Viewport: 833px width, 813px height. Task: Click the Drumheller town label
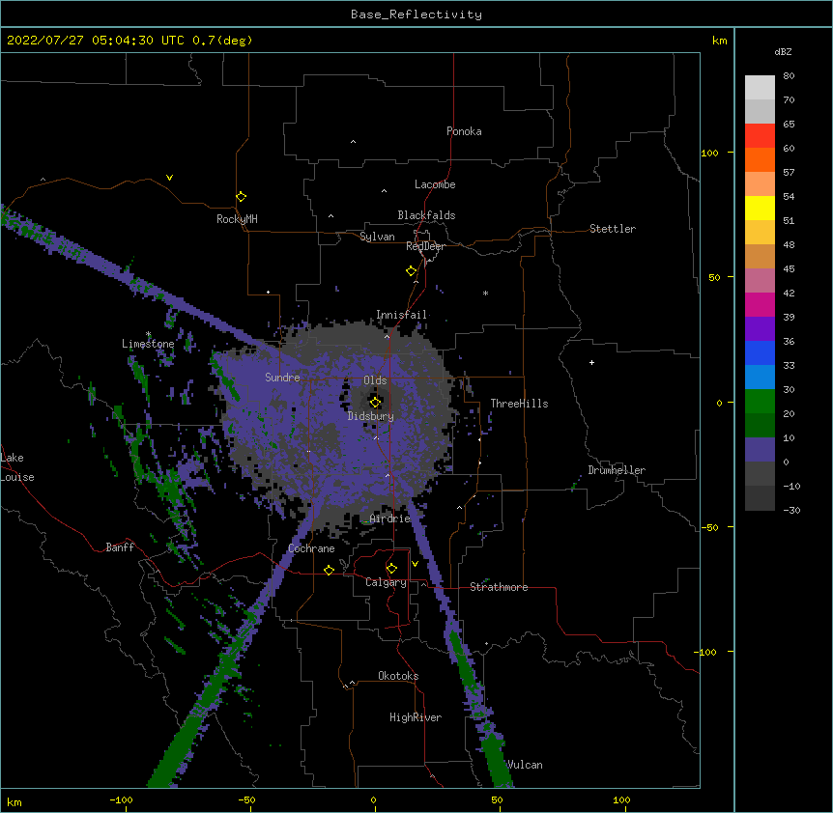point(617,470)
